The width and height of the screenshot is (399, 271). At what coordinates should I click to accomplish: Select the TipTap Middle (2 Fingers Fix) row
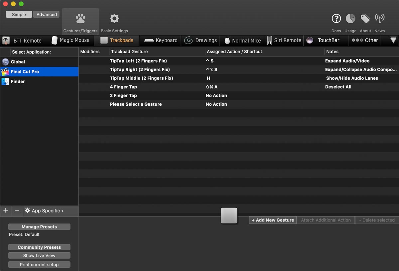239,78
